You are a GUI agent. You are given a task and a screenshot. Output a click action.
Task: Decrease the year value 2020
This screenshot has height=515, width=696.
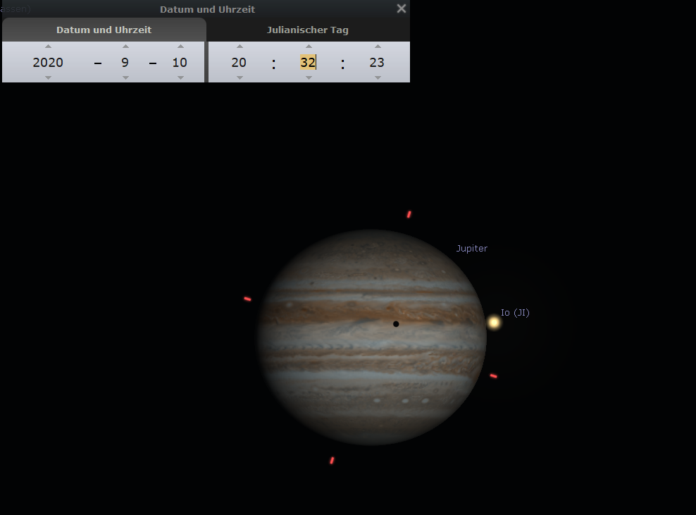tap(48, 77)
